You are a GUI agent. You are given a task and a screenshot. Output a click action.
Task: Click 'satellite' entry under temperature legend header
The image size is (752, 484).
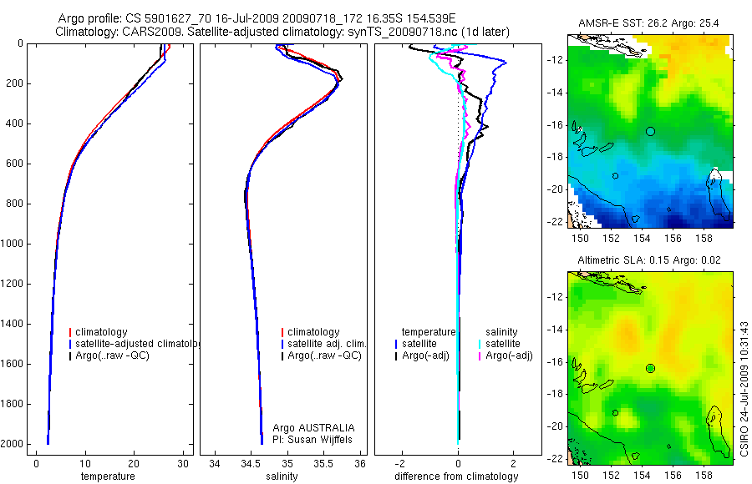(419, 344)
